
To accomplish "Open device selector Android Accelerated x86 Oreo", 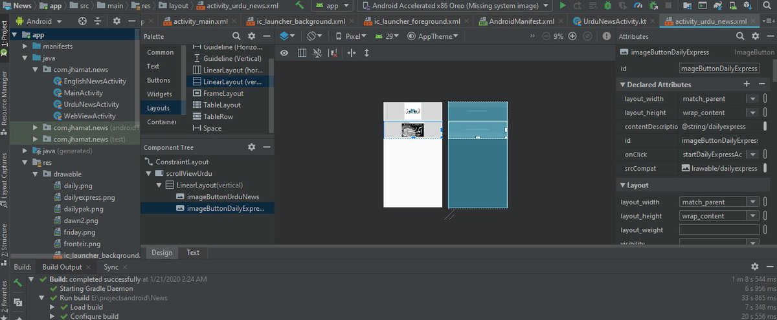I will click(455, 5).
